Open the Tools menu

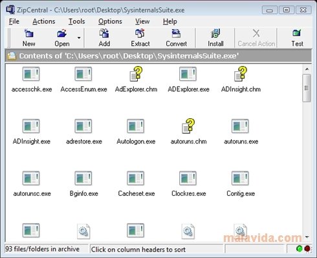pos(76,21)
